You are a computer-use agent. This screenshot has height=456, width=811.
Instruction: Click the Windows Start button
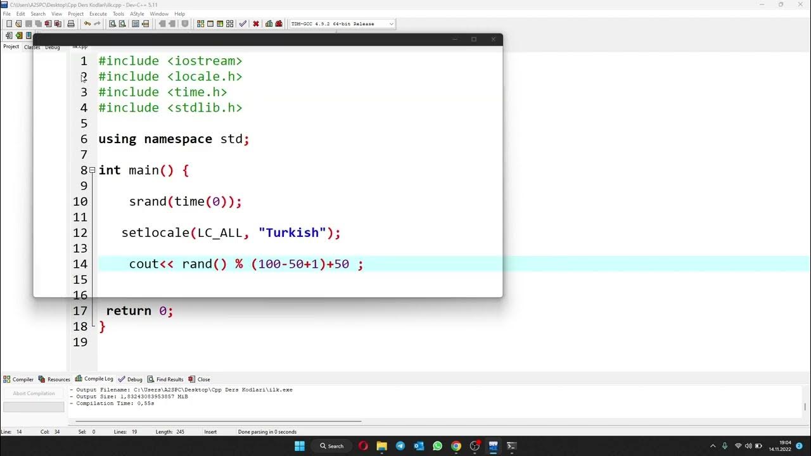coord(300,446)
